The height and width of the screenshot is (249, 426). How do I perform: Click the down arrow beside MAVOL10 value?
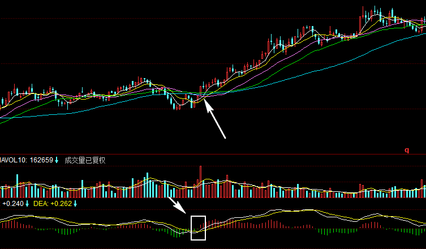(x=57, y=161)
